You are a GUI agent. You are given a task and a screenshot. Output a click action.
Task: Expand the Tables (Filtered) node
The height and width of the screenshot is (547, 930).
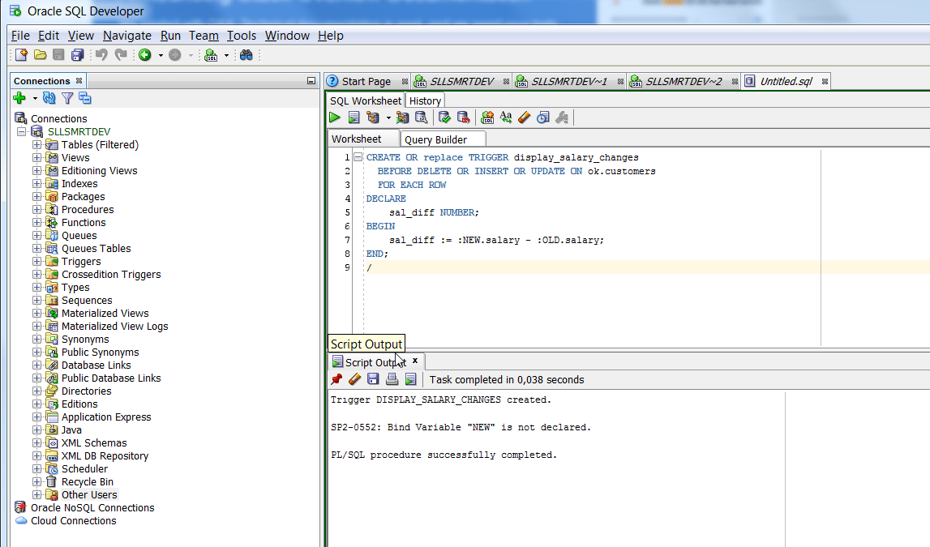click(x=36, y=144)
